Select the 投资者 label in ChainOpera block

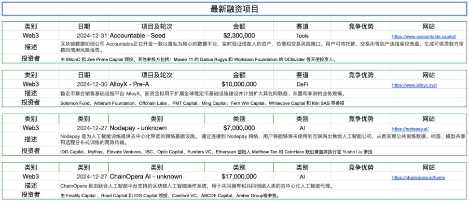coord(30,195)
